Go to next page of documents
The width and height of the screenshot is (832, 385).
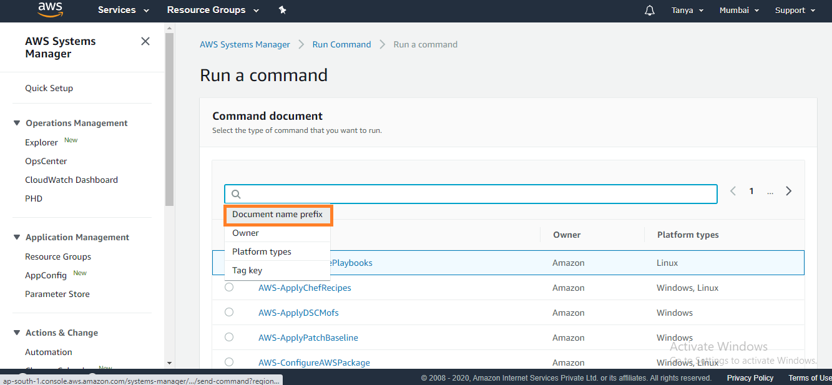[x=789, y=191]
